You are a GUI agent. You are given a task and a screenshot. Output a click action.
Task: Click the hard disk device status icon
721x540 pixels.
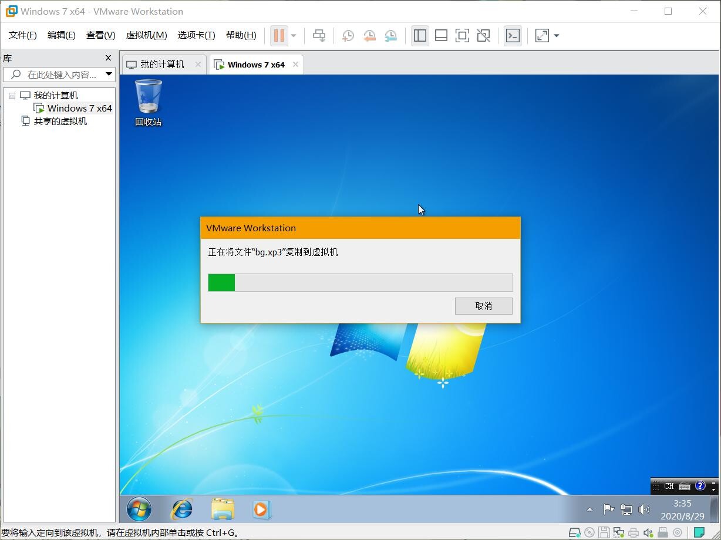coord(575,533)
